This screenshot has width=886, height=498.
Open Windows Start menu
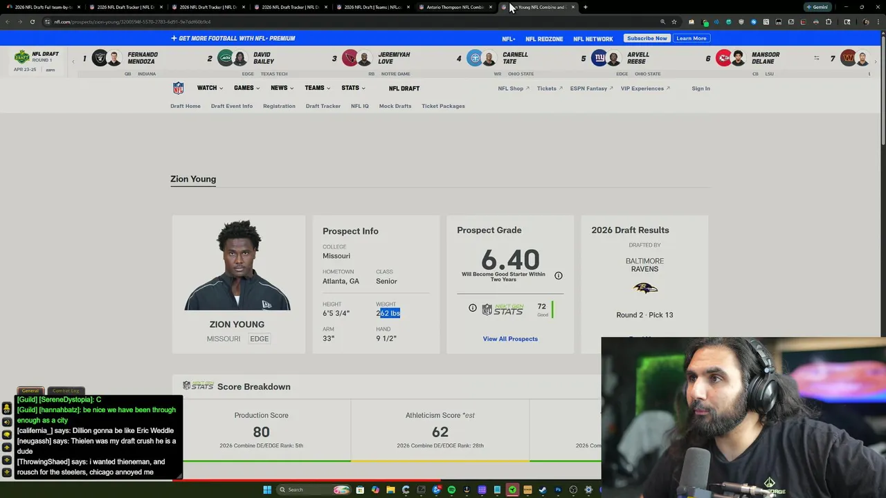[267, 490]
